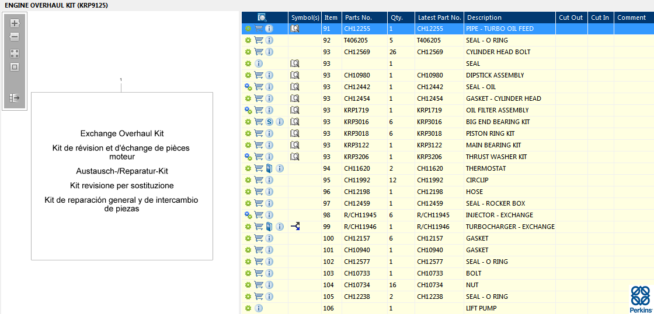The width and height of the screenshot is (654, 314).
Task: Select the PIPE - TURBO OIL FEED row
Action: [x=499, y=29]
